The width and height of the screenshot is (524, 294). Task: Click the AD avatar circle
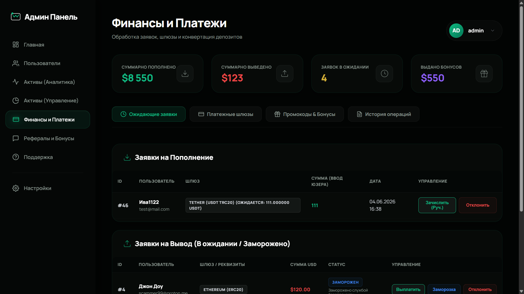(x=456, y=30)
